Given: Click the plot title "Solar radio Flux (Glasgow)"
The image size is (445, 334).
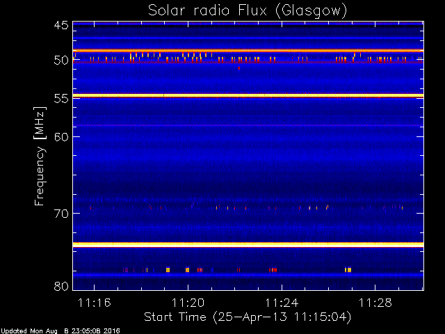Looking at the screenshot, I should click(x=248, y=11).
